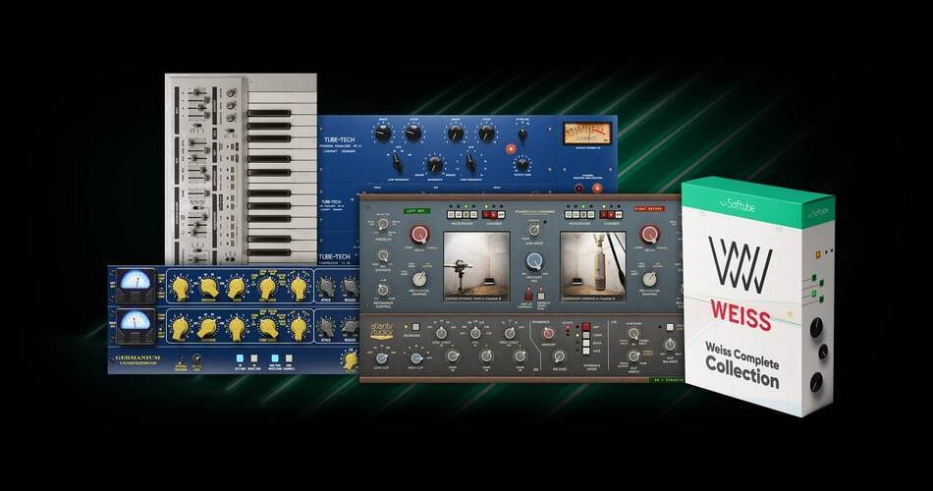
Task: Click the Out Balance knob in I/O section
Action: coord(670,346)
